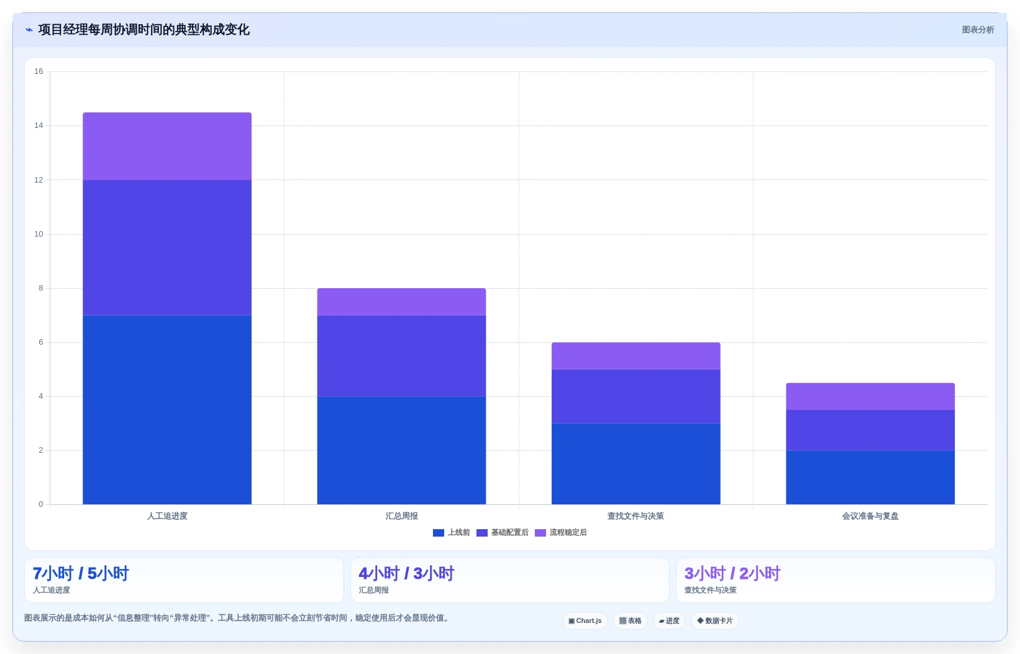Viewport: 1020px width, 654px height.
Task: Select the 基础配置后 segment of 人工追进度 bar
Action: (167, 248)
